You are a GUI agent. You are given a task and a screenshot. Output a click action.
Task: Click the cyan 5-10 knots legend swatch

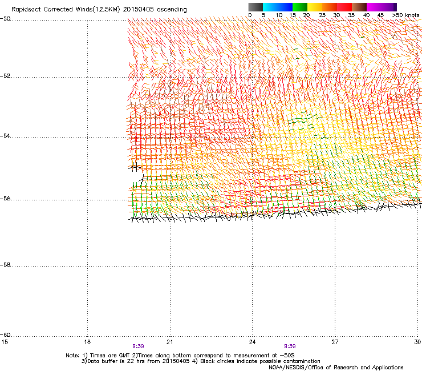pos(270,7)
